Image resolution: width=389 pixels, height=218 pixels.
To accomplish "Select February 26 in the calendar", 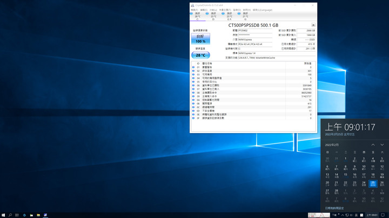I will [382, 184].
